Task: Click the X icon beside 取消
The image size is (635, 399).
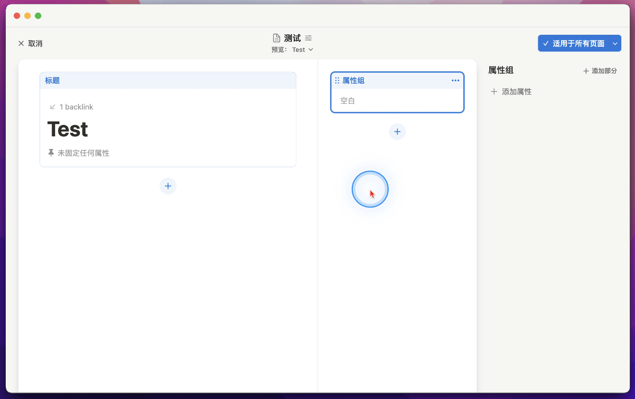Action: 21,44
